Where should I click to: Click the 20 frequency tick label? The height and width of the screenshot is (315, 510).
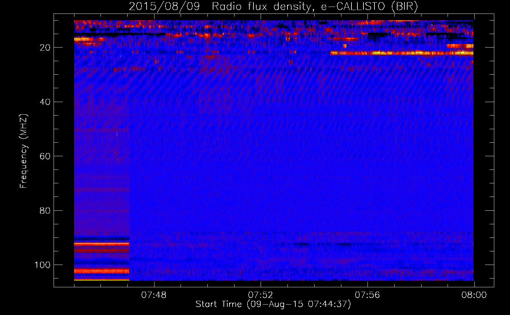point(45,48)
